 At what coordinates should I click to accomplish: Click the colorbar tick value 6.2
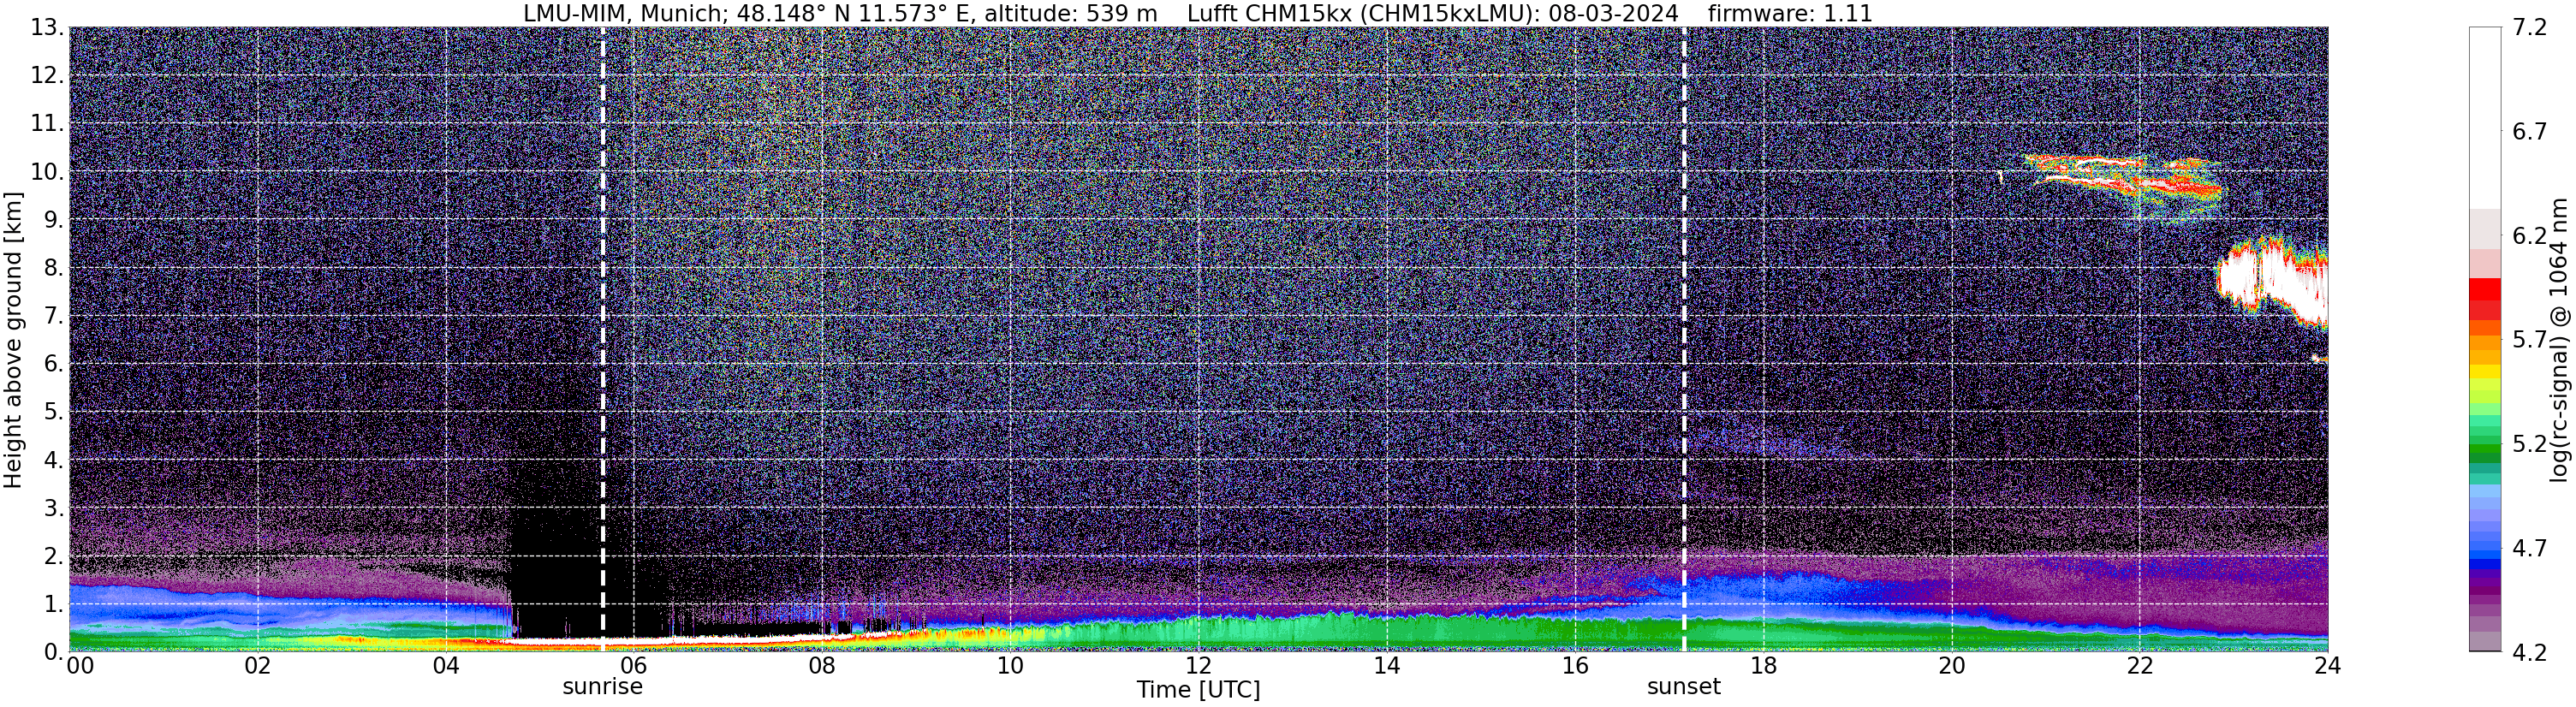[2529, 236]
